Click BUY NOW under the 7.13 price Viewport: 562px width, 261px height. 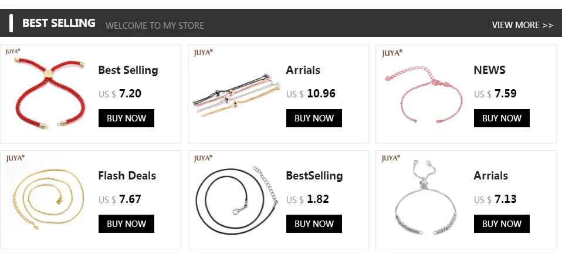(x=502, y=223)
